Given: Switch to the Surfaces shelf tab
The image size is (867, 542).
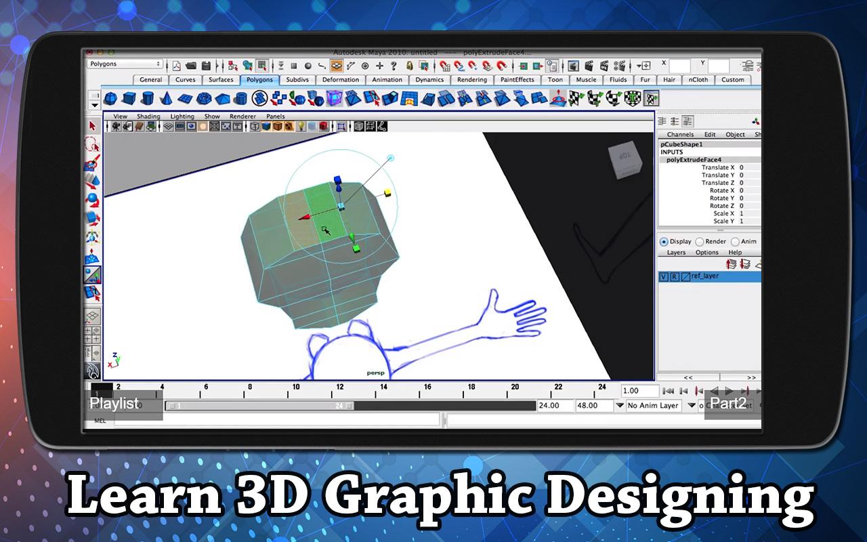Looking at the screenshot, I should [221, 80].
